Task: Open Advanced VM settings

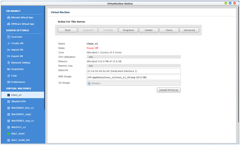Action: click(189, 30)
